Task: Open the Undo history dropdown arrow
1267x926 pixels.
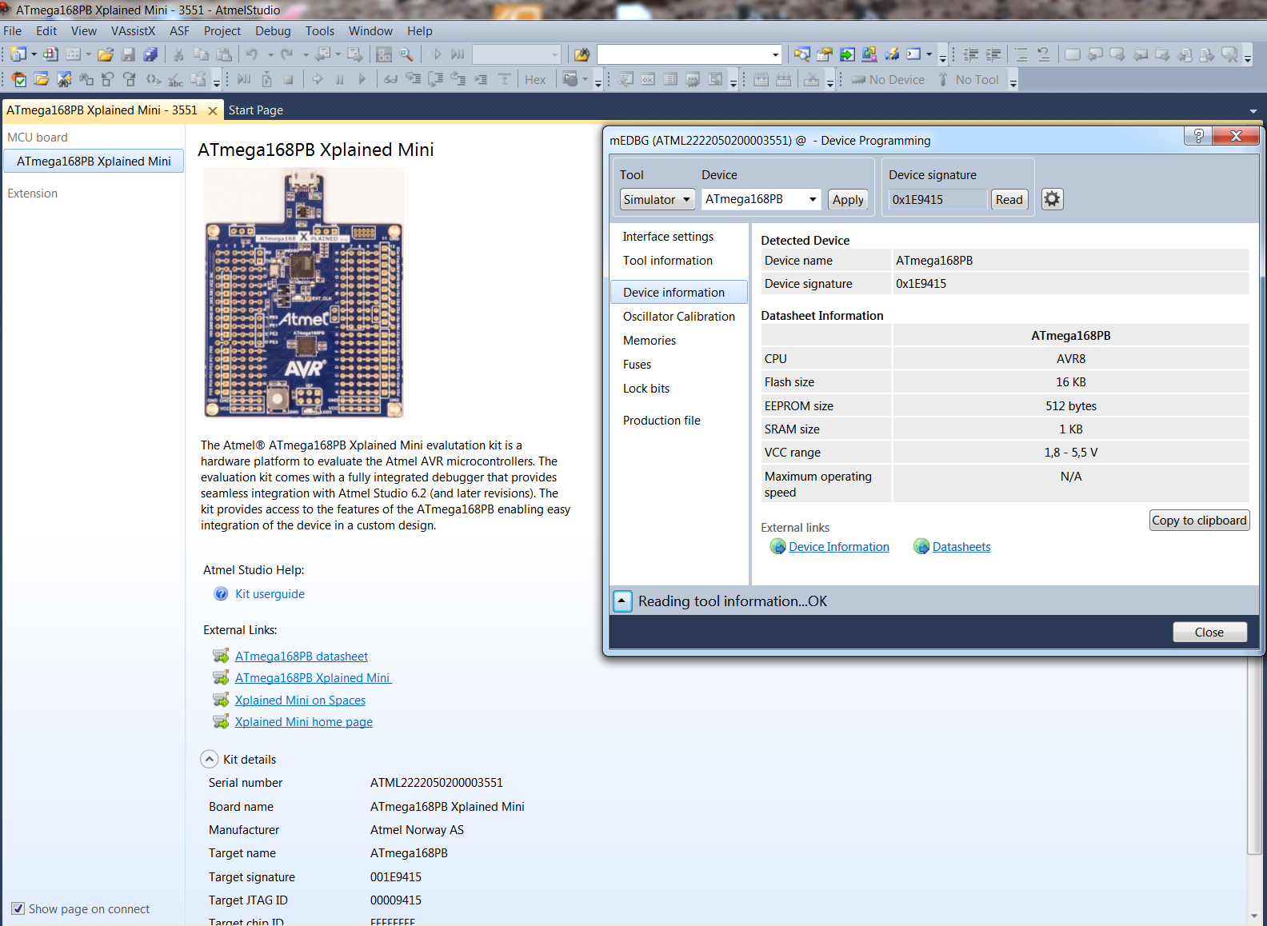Action: click(x=270, y=54)
